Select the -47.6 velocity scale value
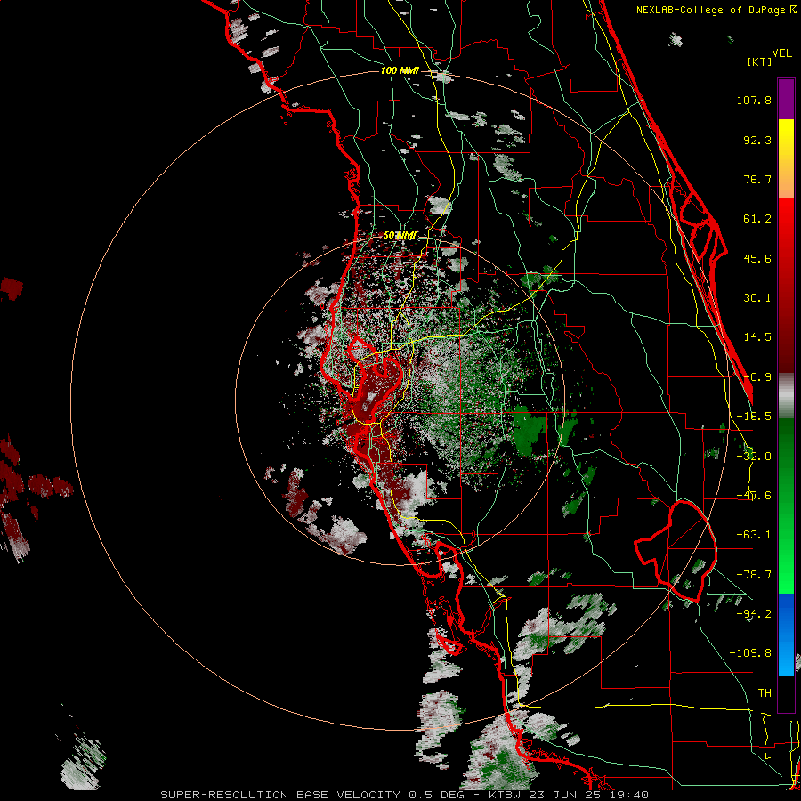The image size is (801, 801). pyautogui.click(x=754, y=496)
